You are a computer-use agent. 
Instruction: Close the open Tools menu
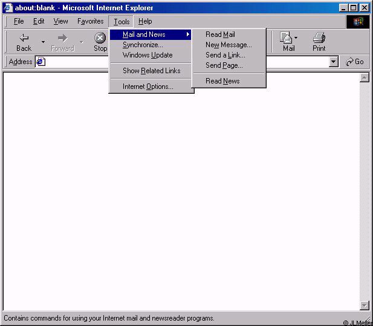click(122, 22)
